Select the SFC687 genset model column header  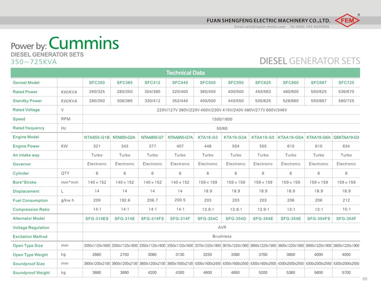pos(318,82)
